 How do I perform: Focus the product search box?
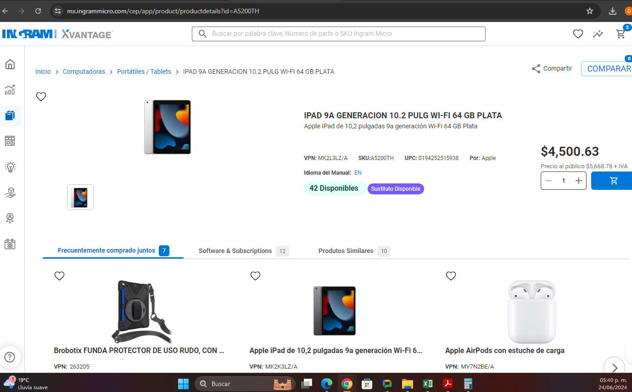click(339, 34)
